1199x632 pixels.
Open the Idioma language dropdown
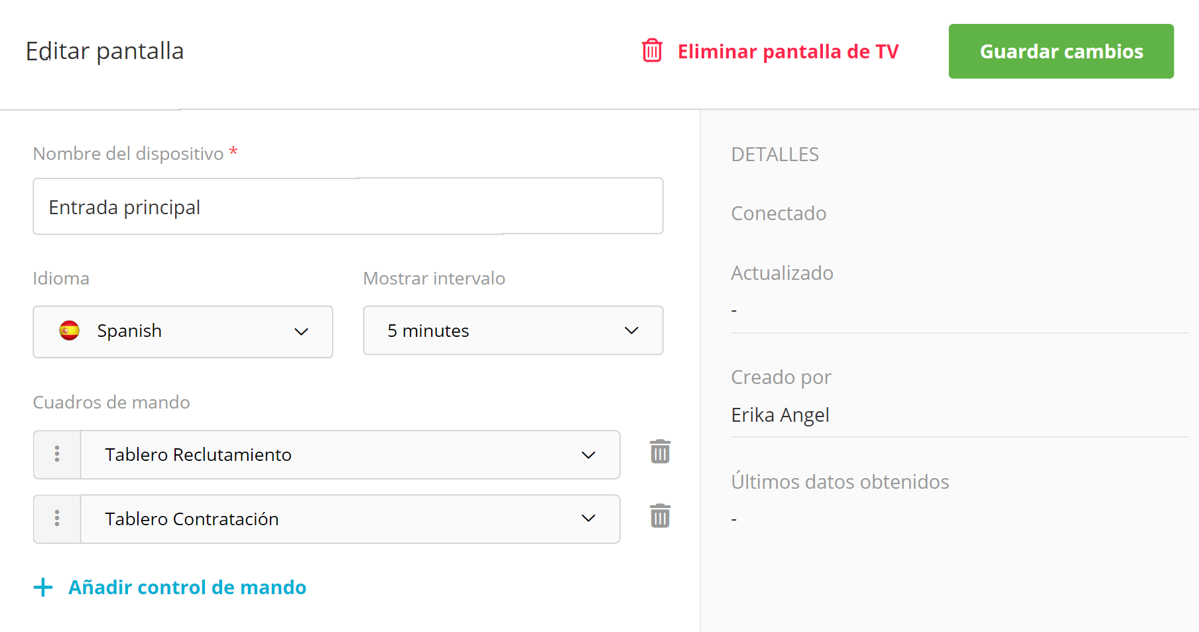tap(182, 331)
